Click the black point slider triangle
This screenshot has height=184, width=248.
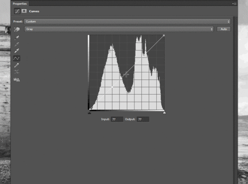(x=89, y=113)
